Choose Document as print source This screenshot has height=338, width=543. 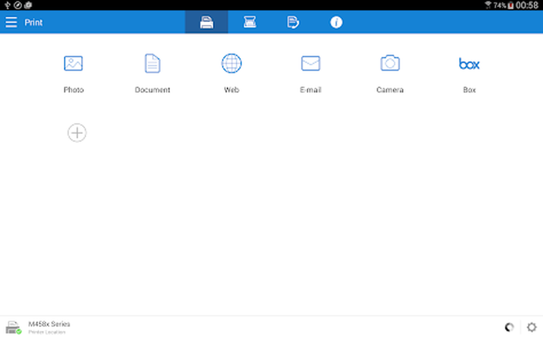pyautogui.click(x=152, y=73)
